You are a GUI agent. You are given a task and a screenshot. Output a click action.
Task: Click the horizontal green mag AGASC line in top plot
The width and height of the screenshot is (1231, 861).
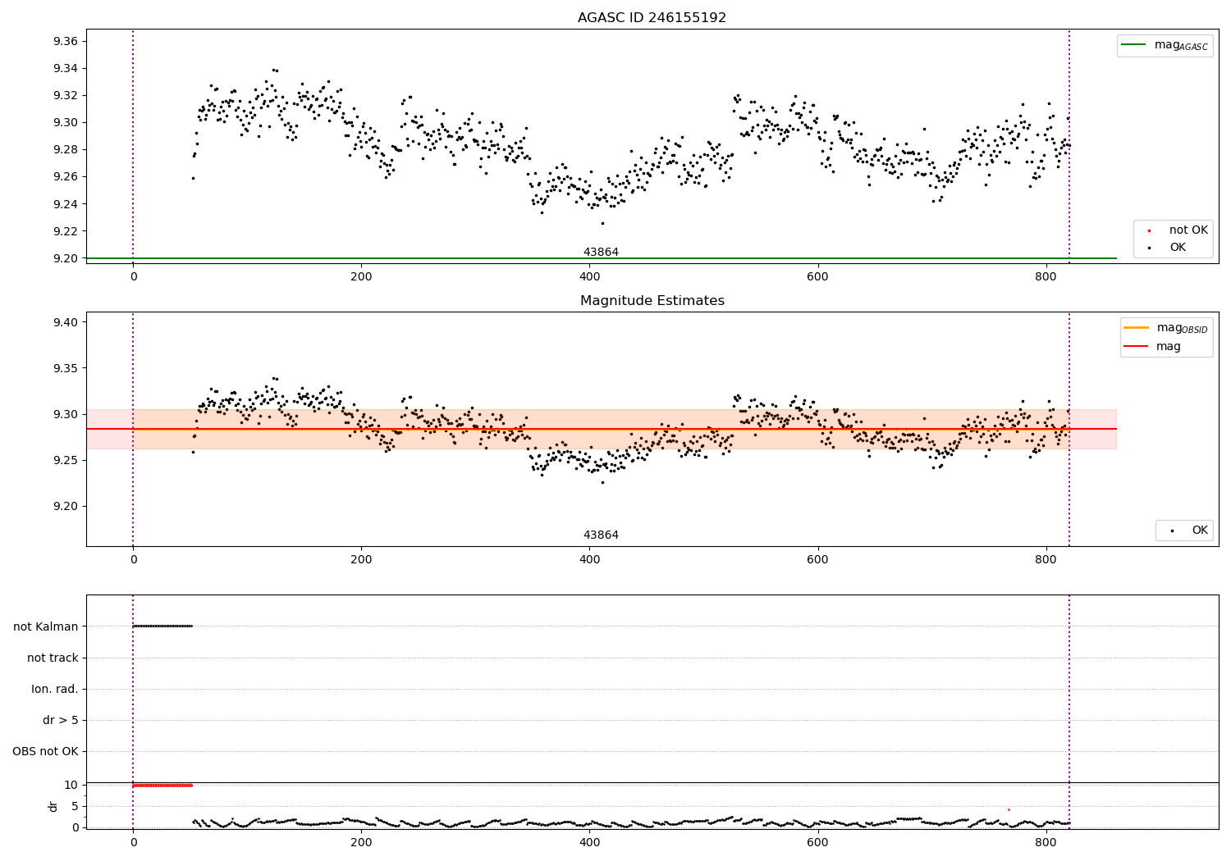tap(601, 258)
